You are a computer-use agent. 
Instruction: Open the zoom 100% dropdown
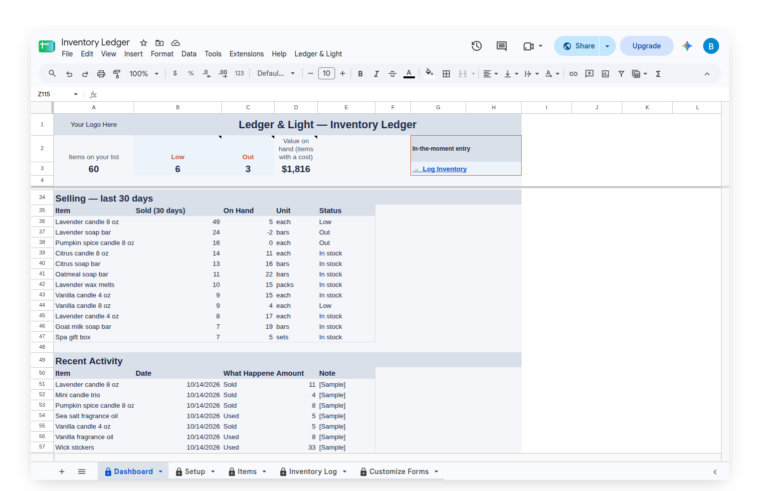[x=144, y=74]
